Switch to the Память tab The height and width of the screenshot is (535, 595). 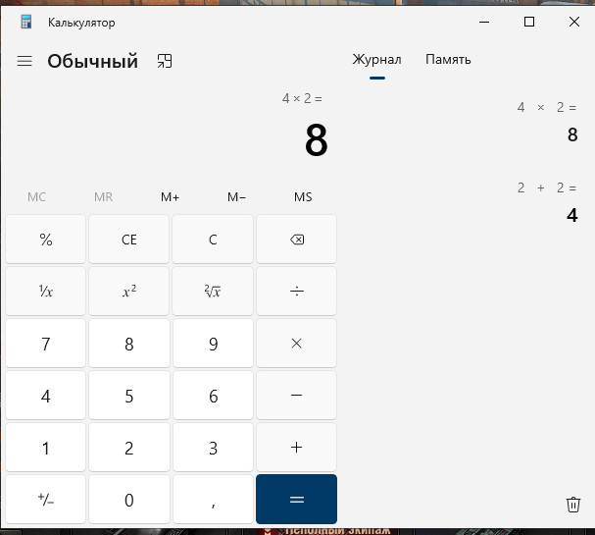[x=448, y=60]
